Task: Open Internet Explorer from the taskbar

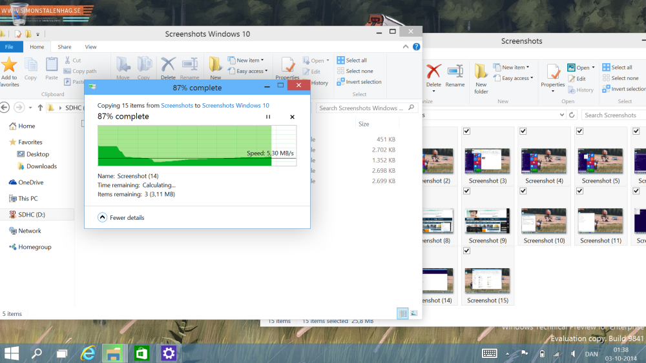Action: click(88, 353)
